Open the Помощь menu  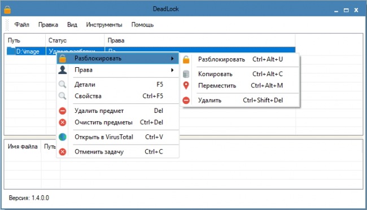click(x=142, y=25)
